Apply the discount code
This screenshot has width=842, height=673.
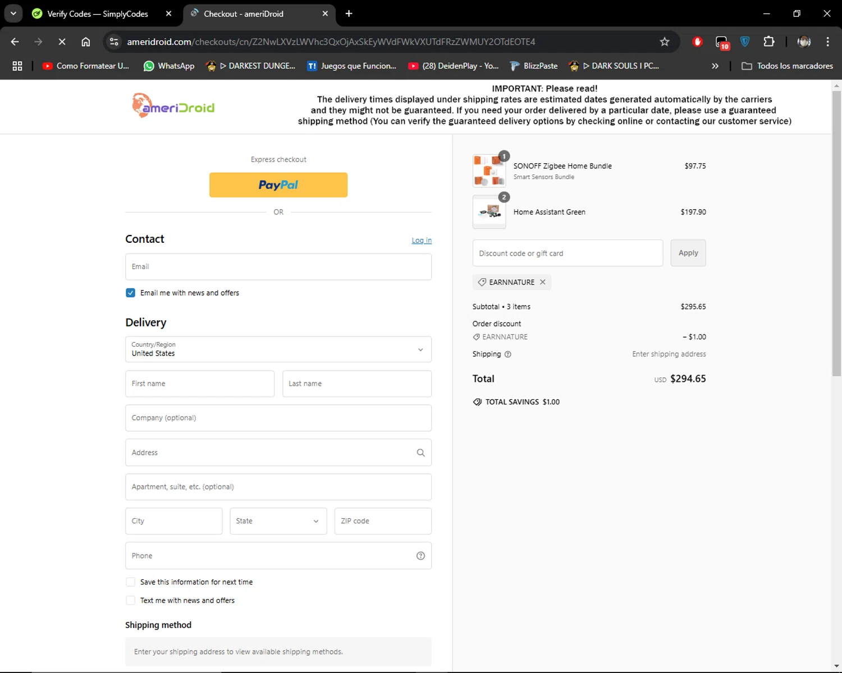pyautogui.click(x=688, y=253)
